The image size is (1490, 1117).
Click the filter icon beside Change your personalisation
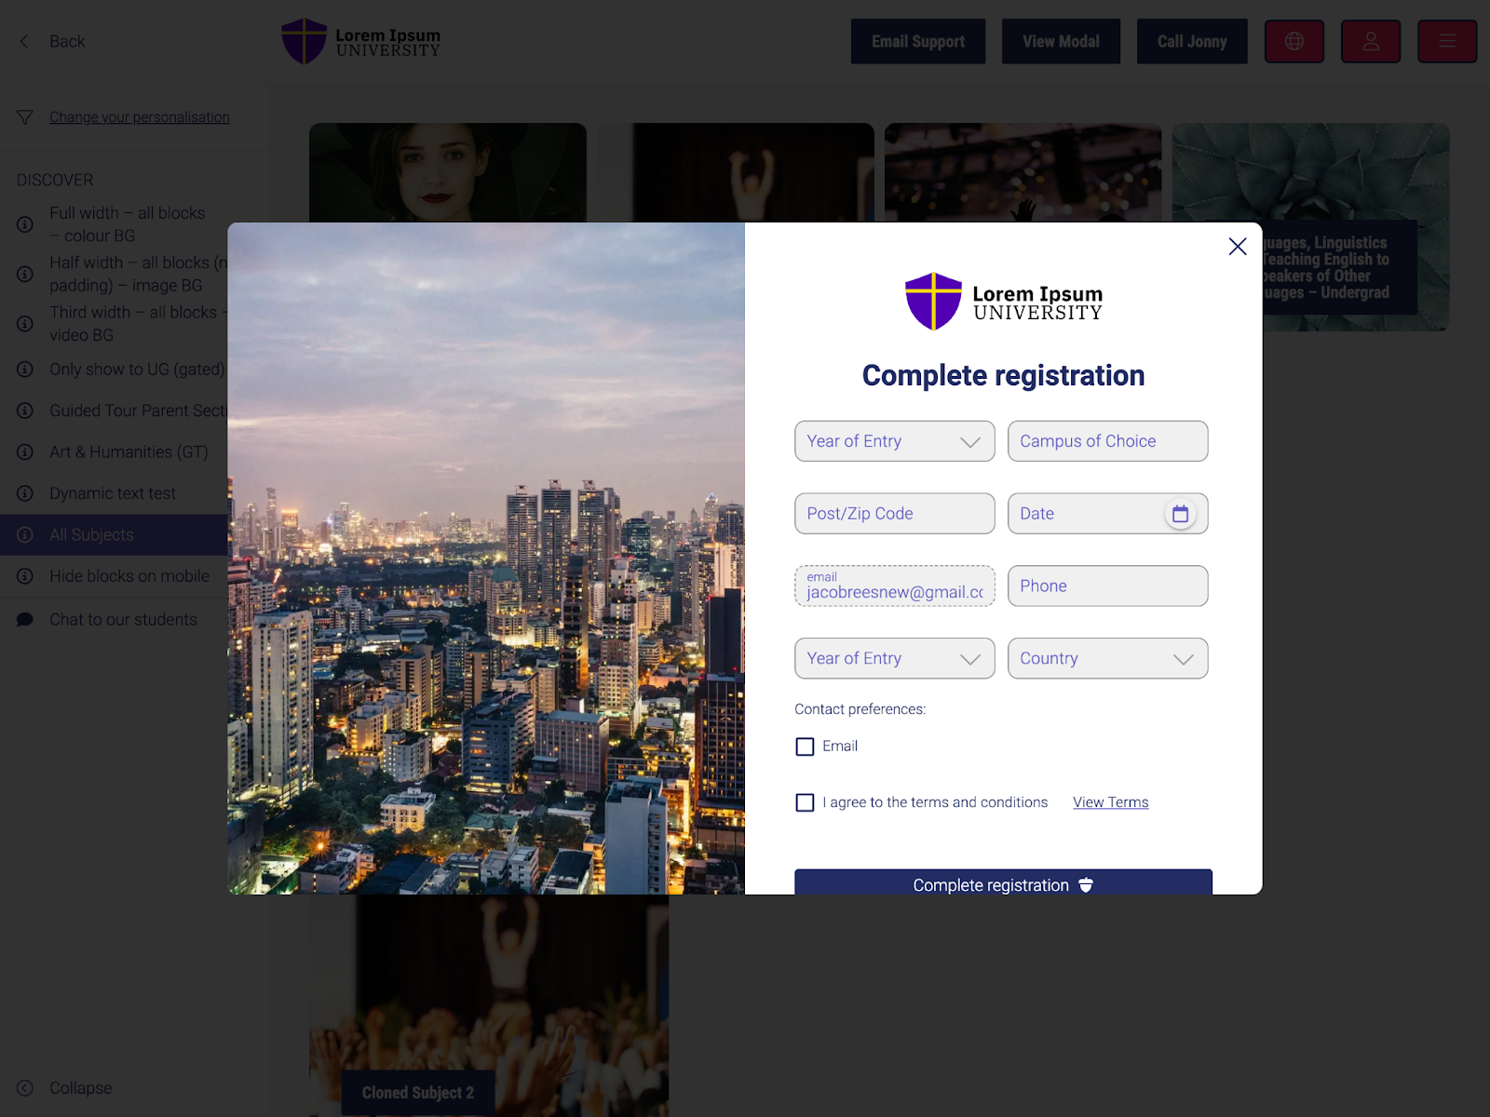point(25,117)
